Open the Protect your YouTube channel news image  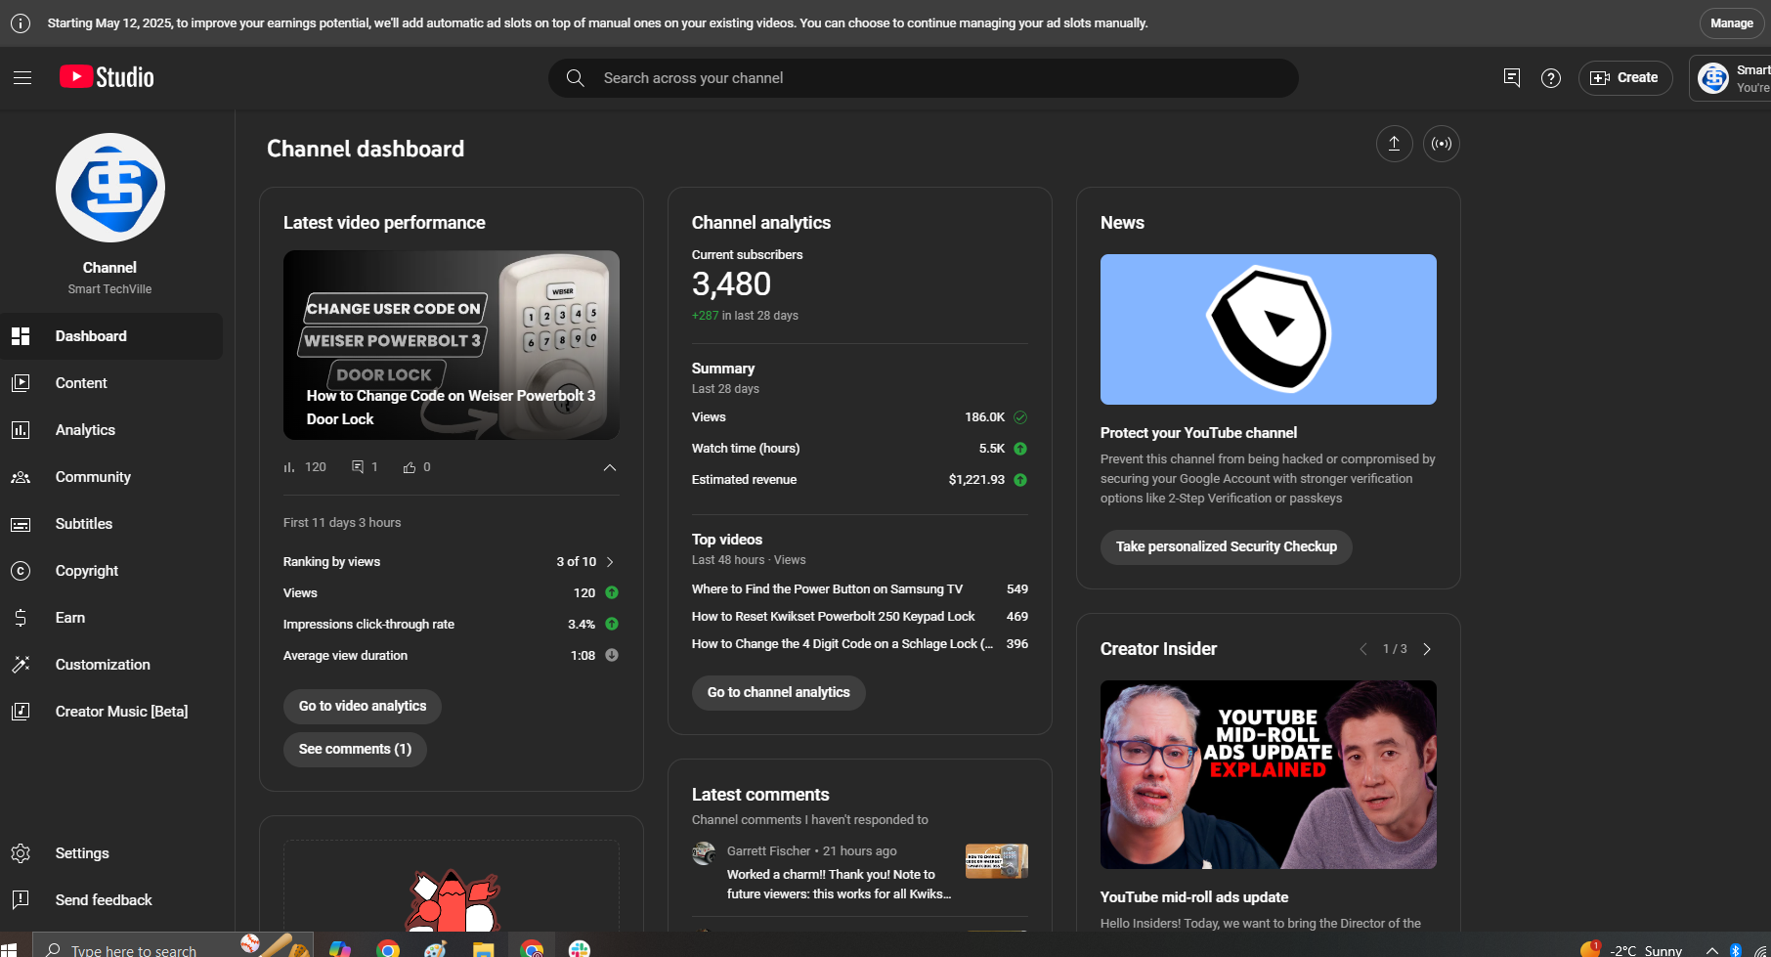click(x=1269, y=329)
